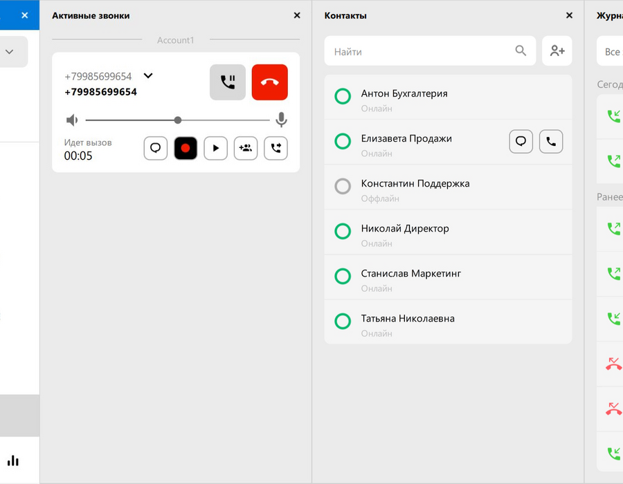Click the offline status circle of Константин Поддержка
Image resolution: width=623 pixels, height=484 pixels.
click(x=343, y=186)
